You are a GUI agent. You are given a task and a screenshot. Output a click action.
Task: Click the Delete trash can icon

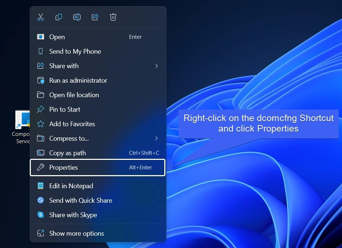113,17
